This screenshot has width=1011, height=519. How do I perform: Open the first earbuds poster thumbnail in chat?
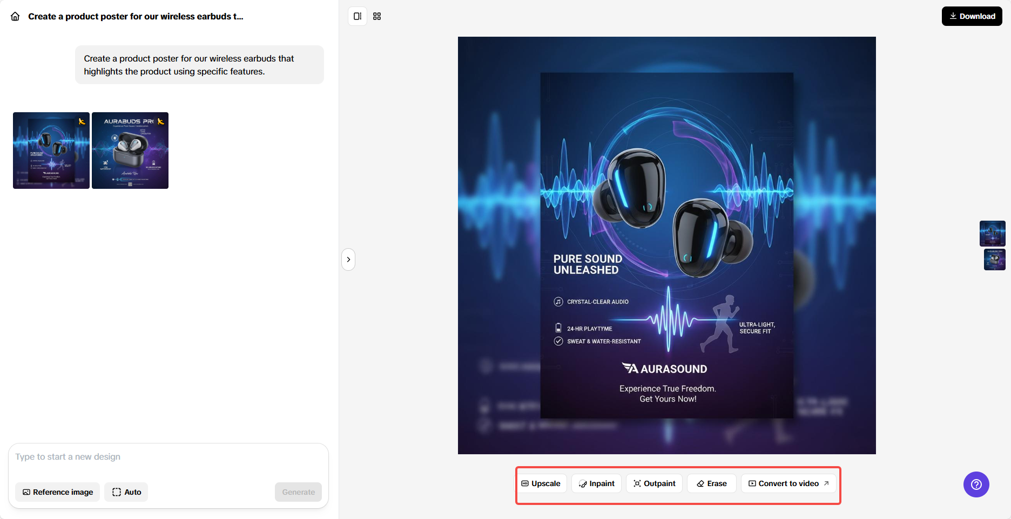(x=51, y=151)
